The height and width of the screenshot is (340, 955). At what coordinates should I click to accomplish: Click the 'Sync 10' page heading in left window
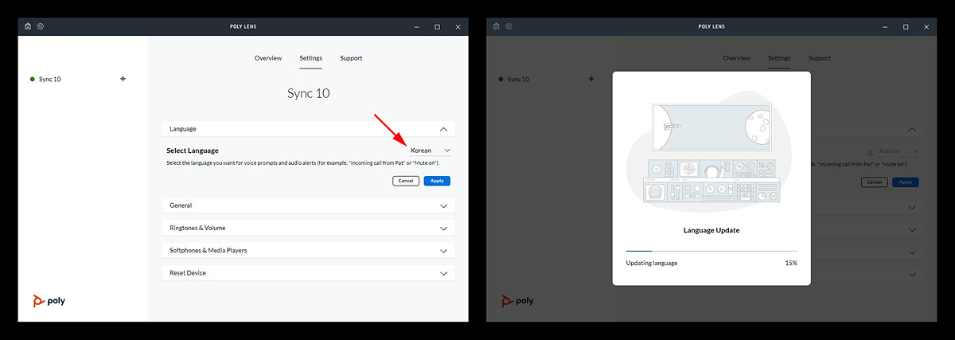point(308,93)
